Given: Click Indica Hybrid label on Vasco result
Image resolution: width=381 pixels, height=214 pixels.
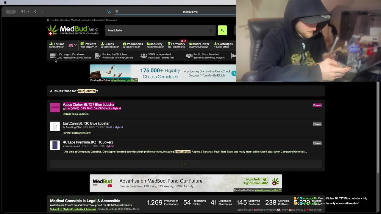Looking at the screenshot, I should click(x=113, y=108).
